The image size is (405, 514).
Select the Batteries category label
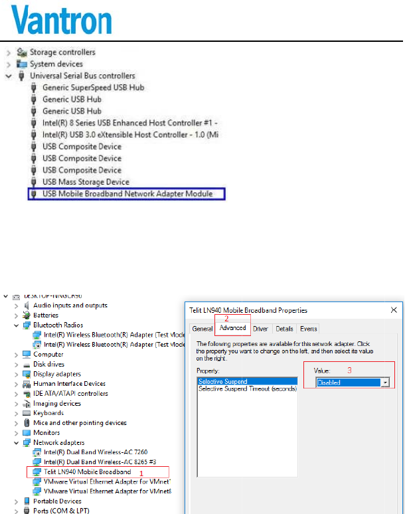[46, 315]
